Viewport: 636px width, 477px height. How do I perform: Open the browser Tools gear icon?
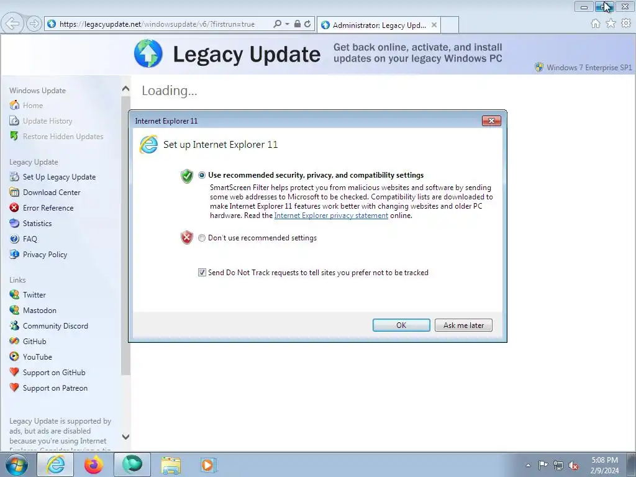point(626,24)
